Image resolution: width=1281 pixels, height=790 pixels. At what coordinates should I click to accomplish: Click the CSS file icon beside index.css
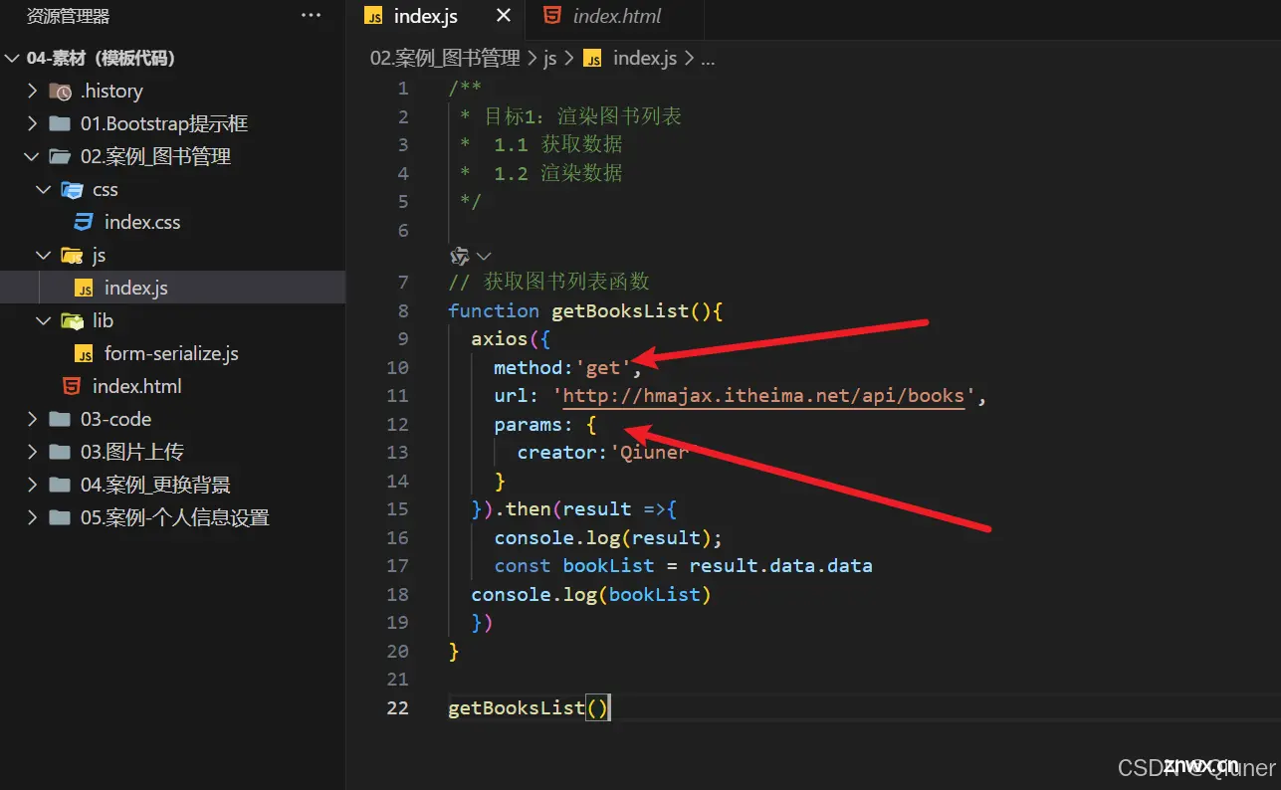point(84,222)
